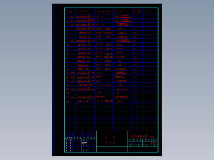Viewport: 214px width, 160px height.
Task: Click the drawing code 80Z41W16-07
Action: tap(85, 41)
